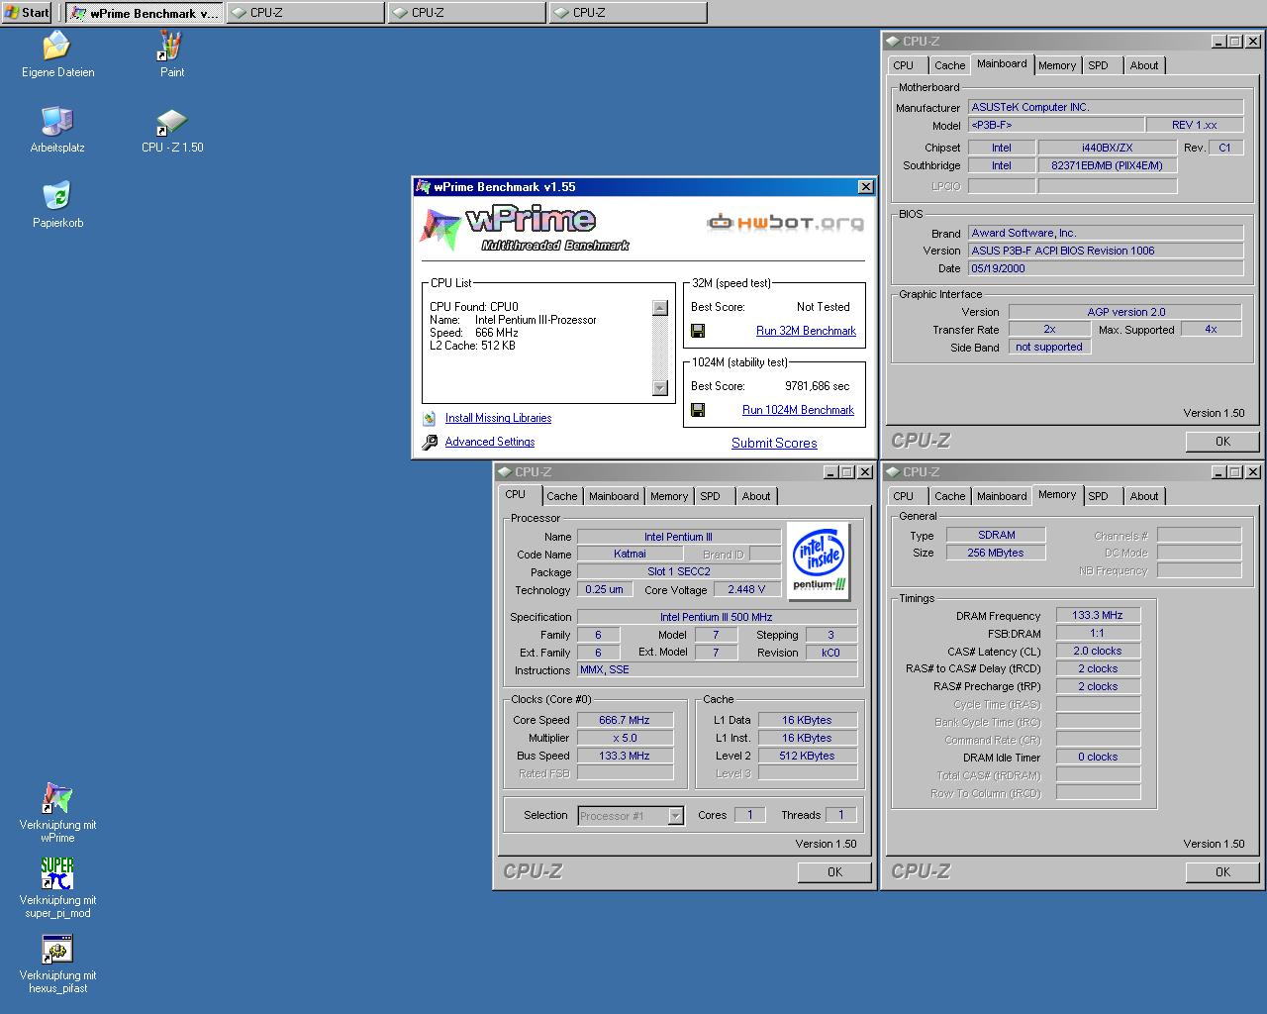Run the 1024M Benchmark link
This screenshot has width=1267, height=1014.
(798, 410)
